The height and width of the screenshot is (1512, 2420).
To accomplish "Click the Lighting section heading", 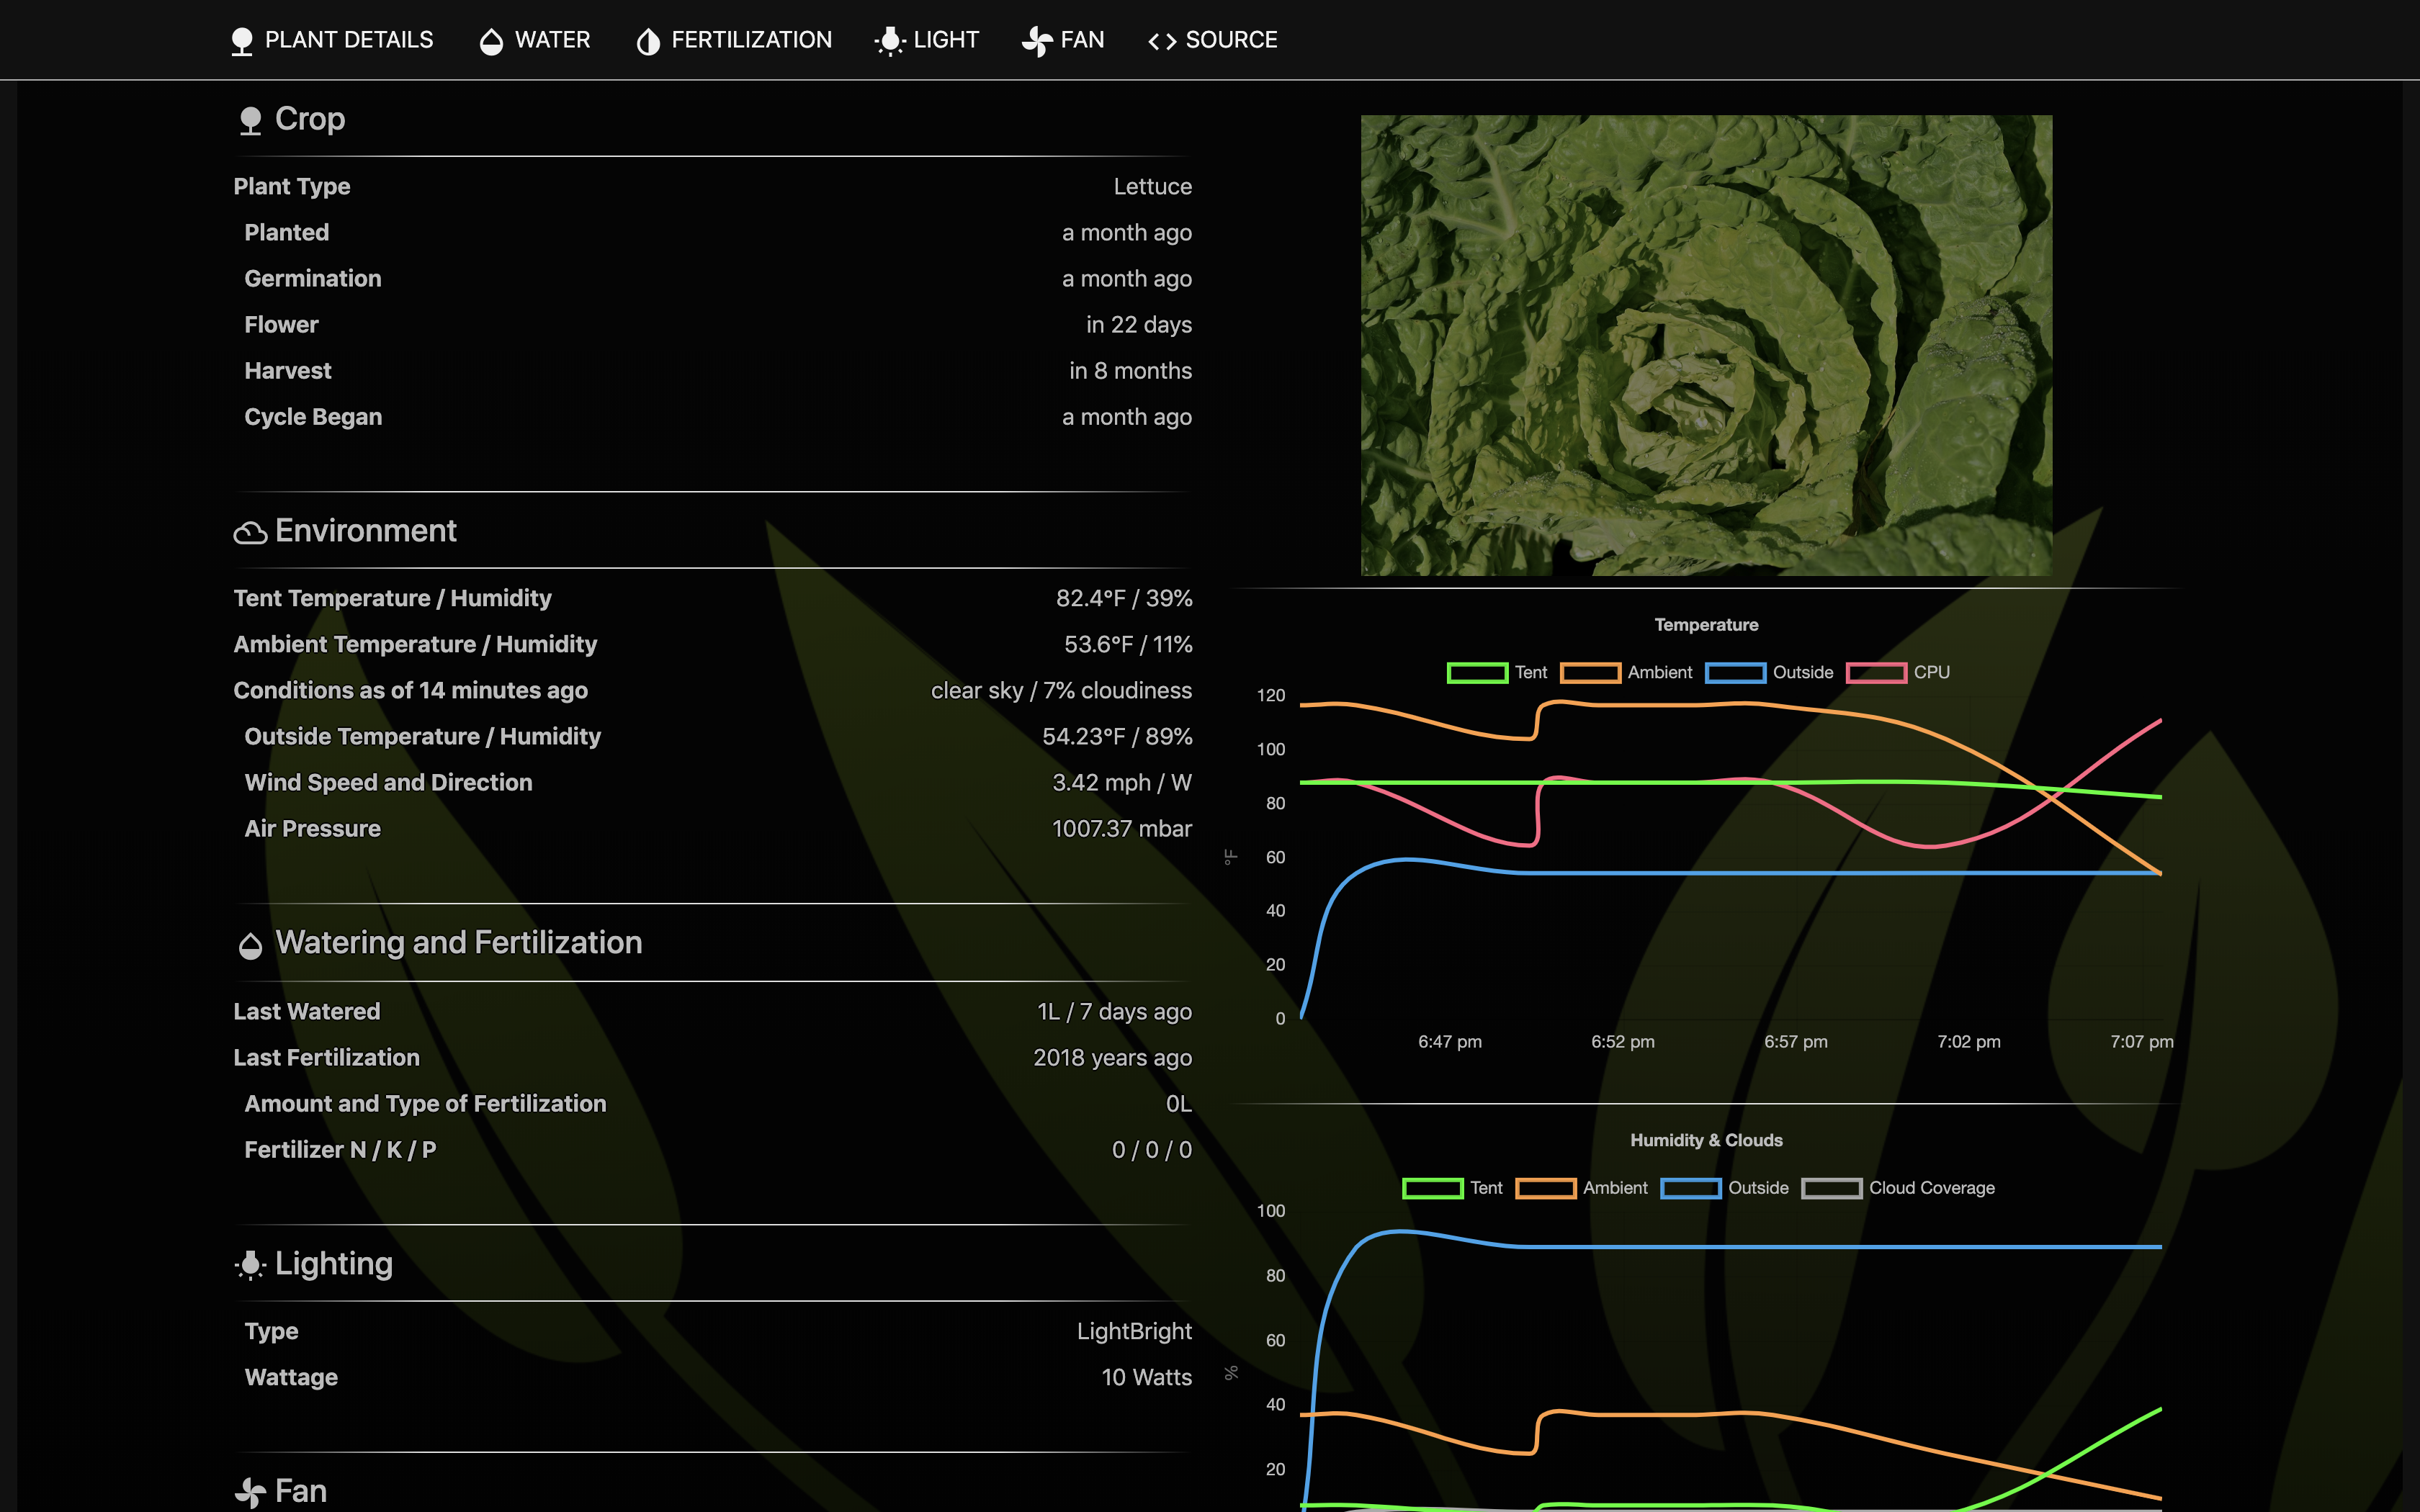I will [x=334, y=1264].
